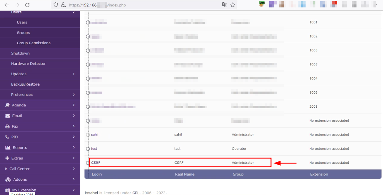
Task: Click the Reports bar chart icon
Action: coord(8,148)
